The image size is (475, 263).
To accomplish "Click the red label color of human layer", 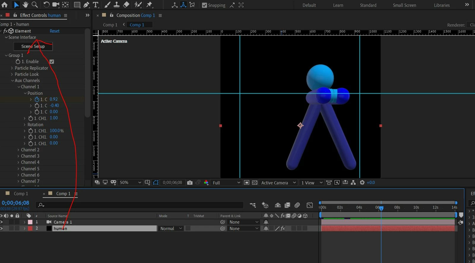I will click(30, 228).
